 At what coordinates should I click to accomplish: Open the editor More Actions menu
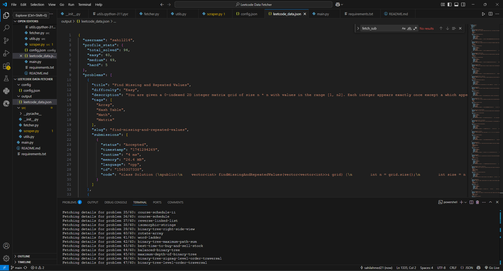tap(497, 14)
